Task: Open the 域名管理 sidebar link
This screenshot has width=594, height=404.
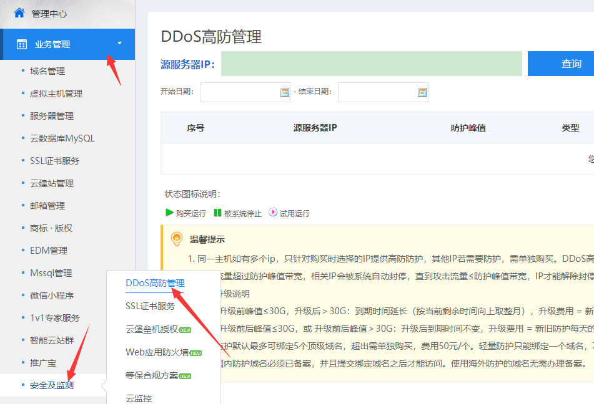Action: coord(47,71)
